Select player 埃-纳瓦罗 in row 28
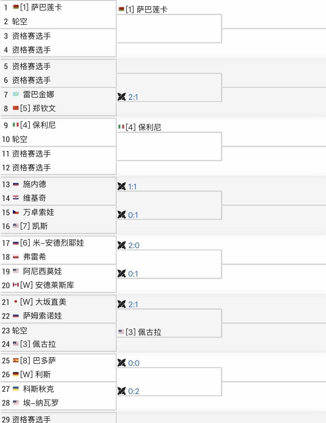This screenshot has height=423, width=326. tap(41, 403)
